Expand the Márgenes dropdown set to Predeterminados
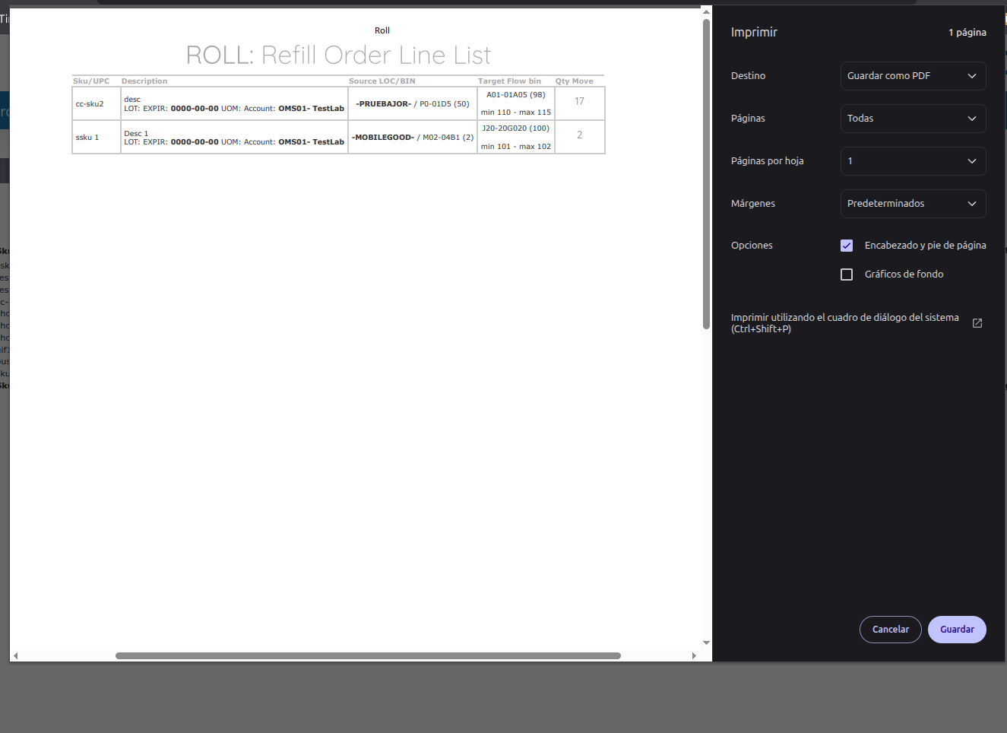This screenshot has height=733, width=1007. [x=913, y=204]
